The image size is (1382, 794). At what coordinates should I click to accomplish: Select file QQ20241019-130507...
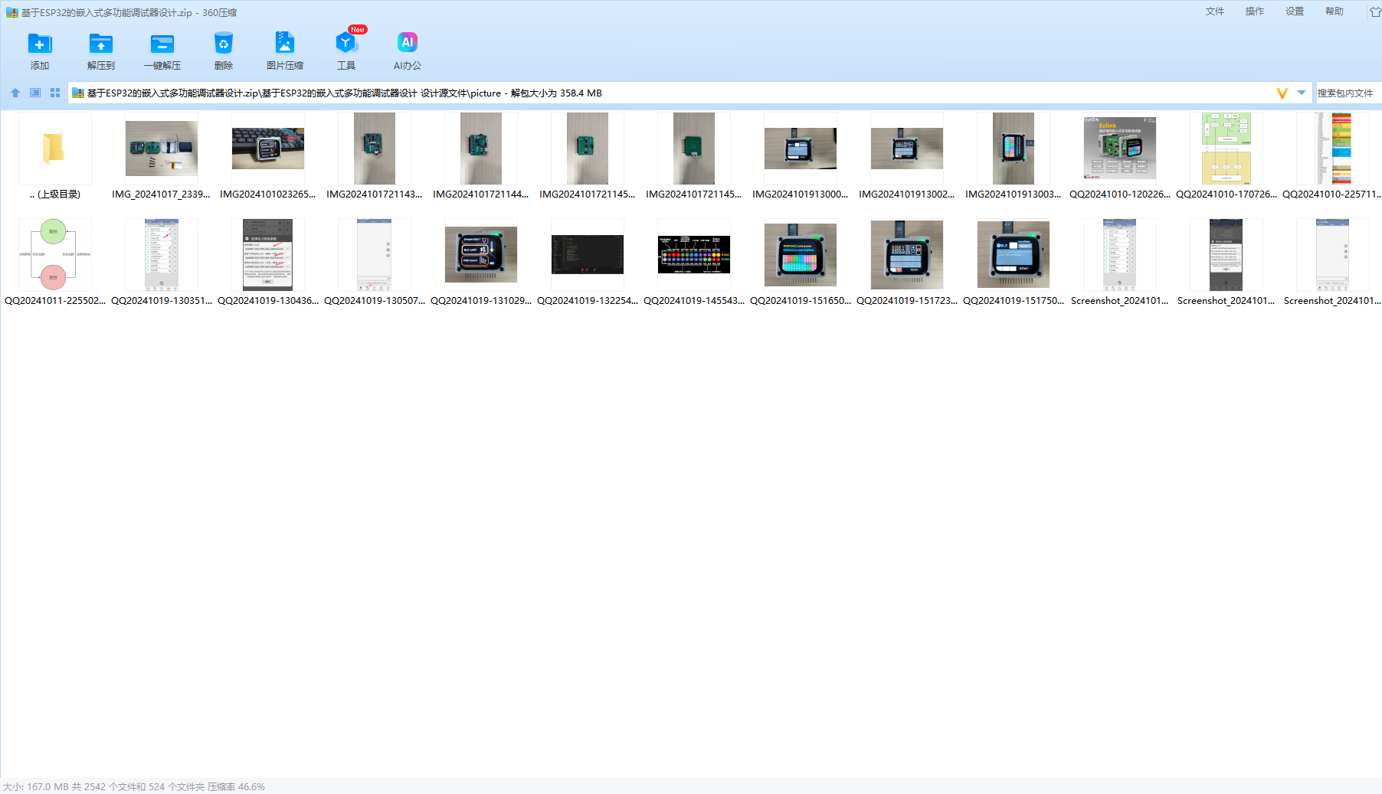pyautogui.click(x=374, y=263)
